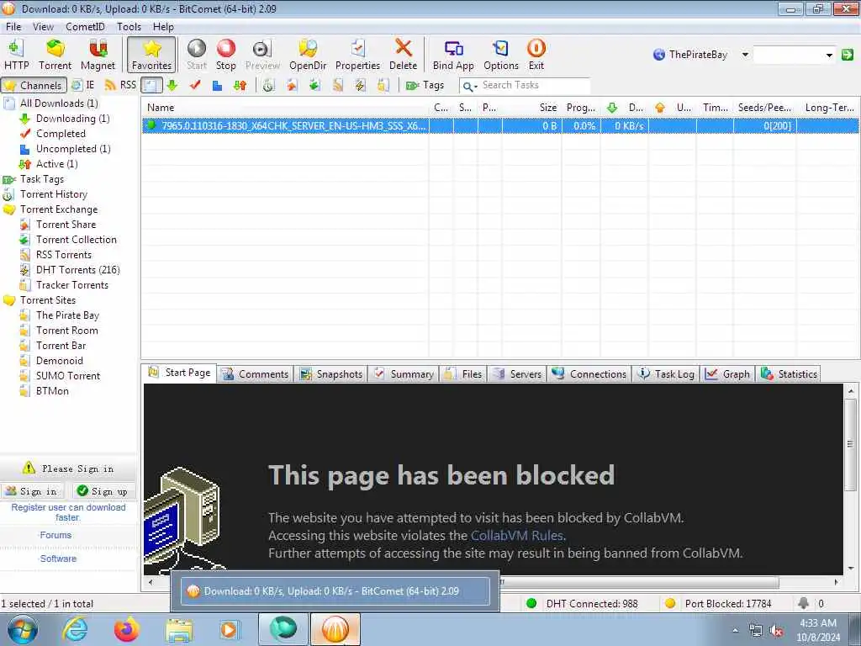Click the DHT Torrents lightning icon in toolbar
This screenshot has width=861, height=646.
pos(360,85)
